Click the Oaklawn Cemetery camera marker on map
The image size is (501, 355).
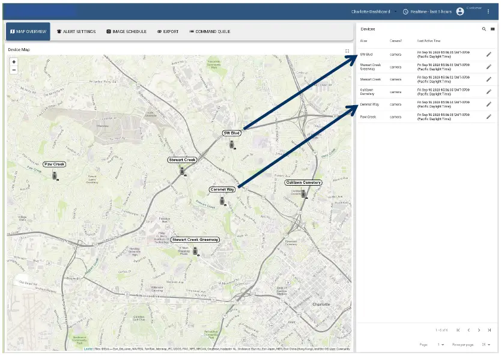pos(303,193)
